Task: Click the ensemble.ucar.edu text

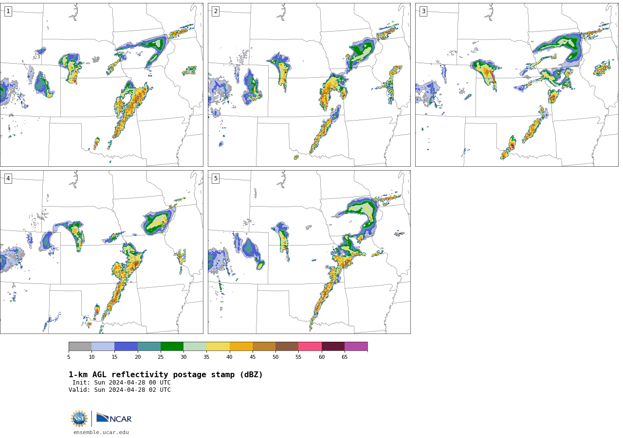Action: tap(101, 432)
